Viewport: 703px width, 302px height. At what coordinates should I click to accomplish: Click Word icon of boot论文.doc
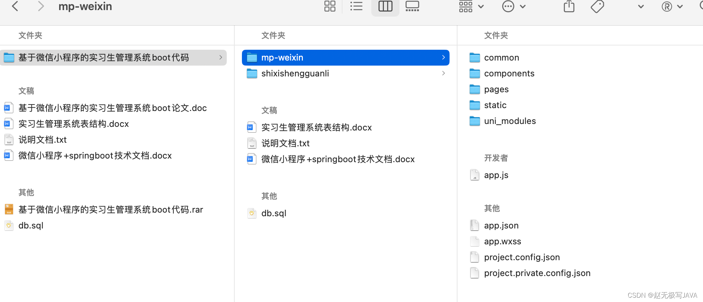[x=9, y=108]
